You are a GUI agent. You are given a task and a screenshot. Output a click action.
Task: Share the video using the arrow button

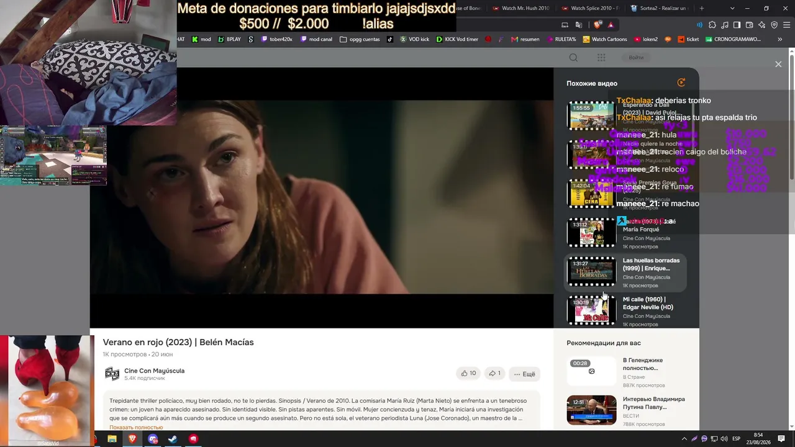tap(494, 374)
